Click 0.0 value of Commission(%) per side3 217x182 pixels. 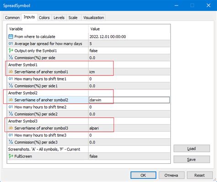pos(92,142)
